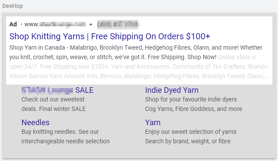Click 'Buy knitting needles. See our' line
This screenshot has width=278, height=161.
point(60,132)
